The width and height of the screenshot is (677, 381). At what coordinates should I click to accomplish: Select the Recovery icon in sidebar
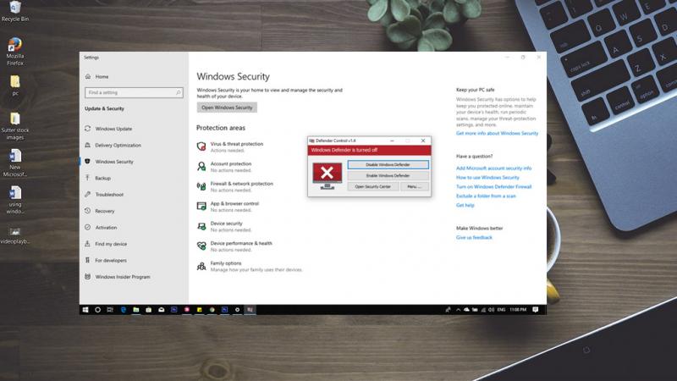click(x=88, y=211)
